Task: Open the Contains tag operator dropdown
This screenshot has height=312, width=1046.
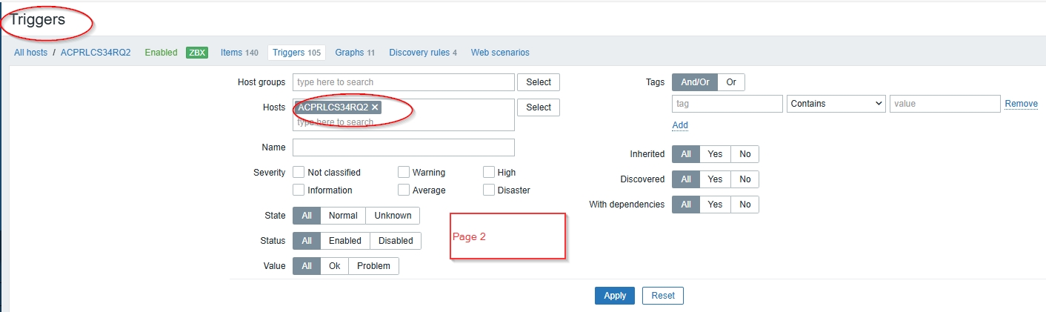Action: [x=836, y=104]
